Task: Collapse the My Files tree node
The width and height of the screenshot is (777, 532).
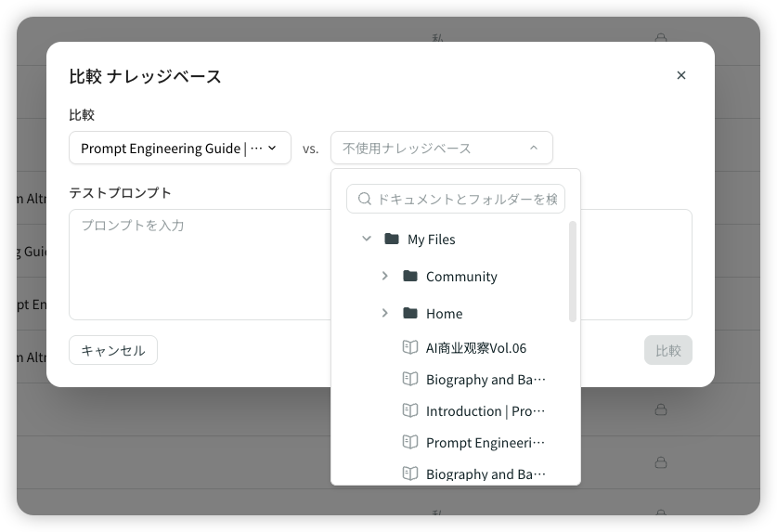Action: coord(367,239)
